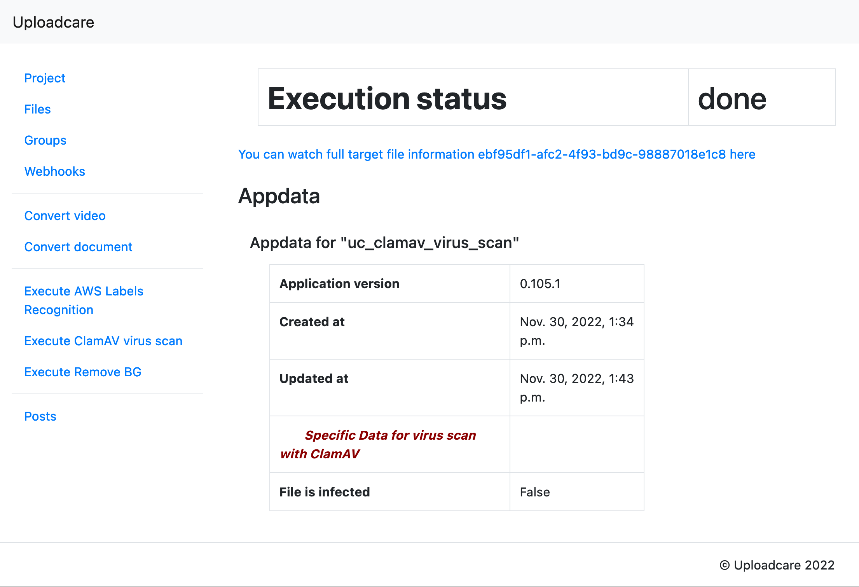This screenshot has width=859, height=587.
Task: Click the 'False' infected value
Action: pos(535,492)
